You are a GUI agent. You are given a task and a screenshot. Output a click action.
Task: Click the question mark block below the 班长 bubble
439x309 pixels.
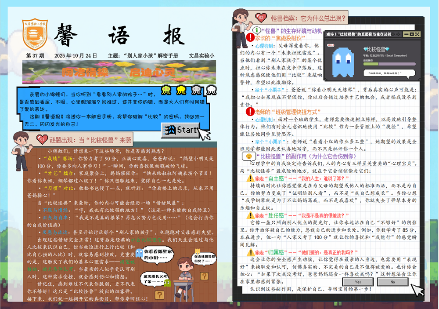(159, 294)
